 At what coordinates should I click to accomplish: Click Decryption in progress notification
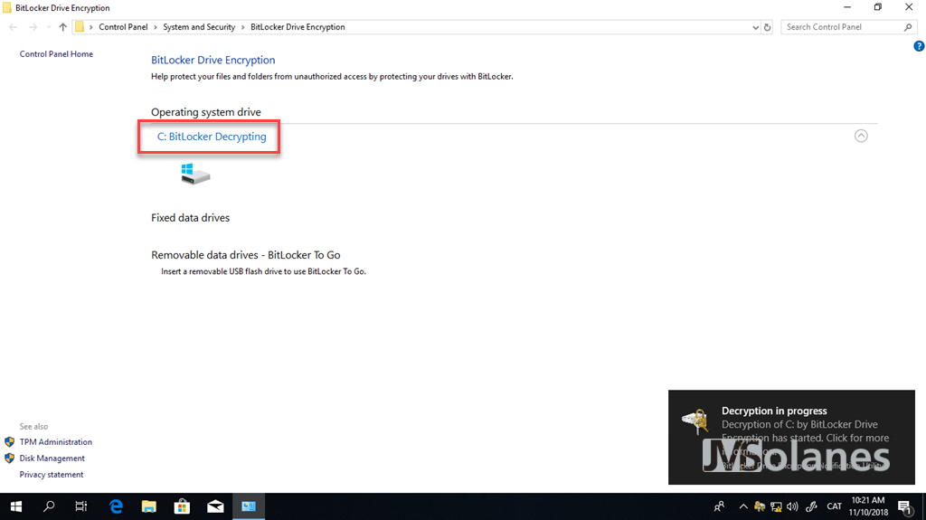pyautogui.click(x=791, y=438)
